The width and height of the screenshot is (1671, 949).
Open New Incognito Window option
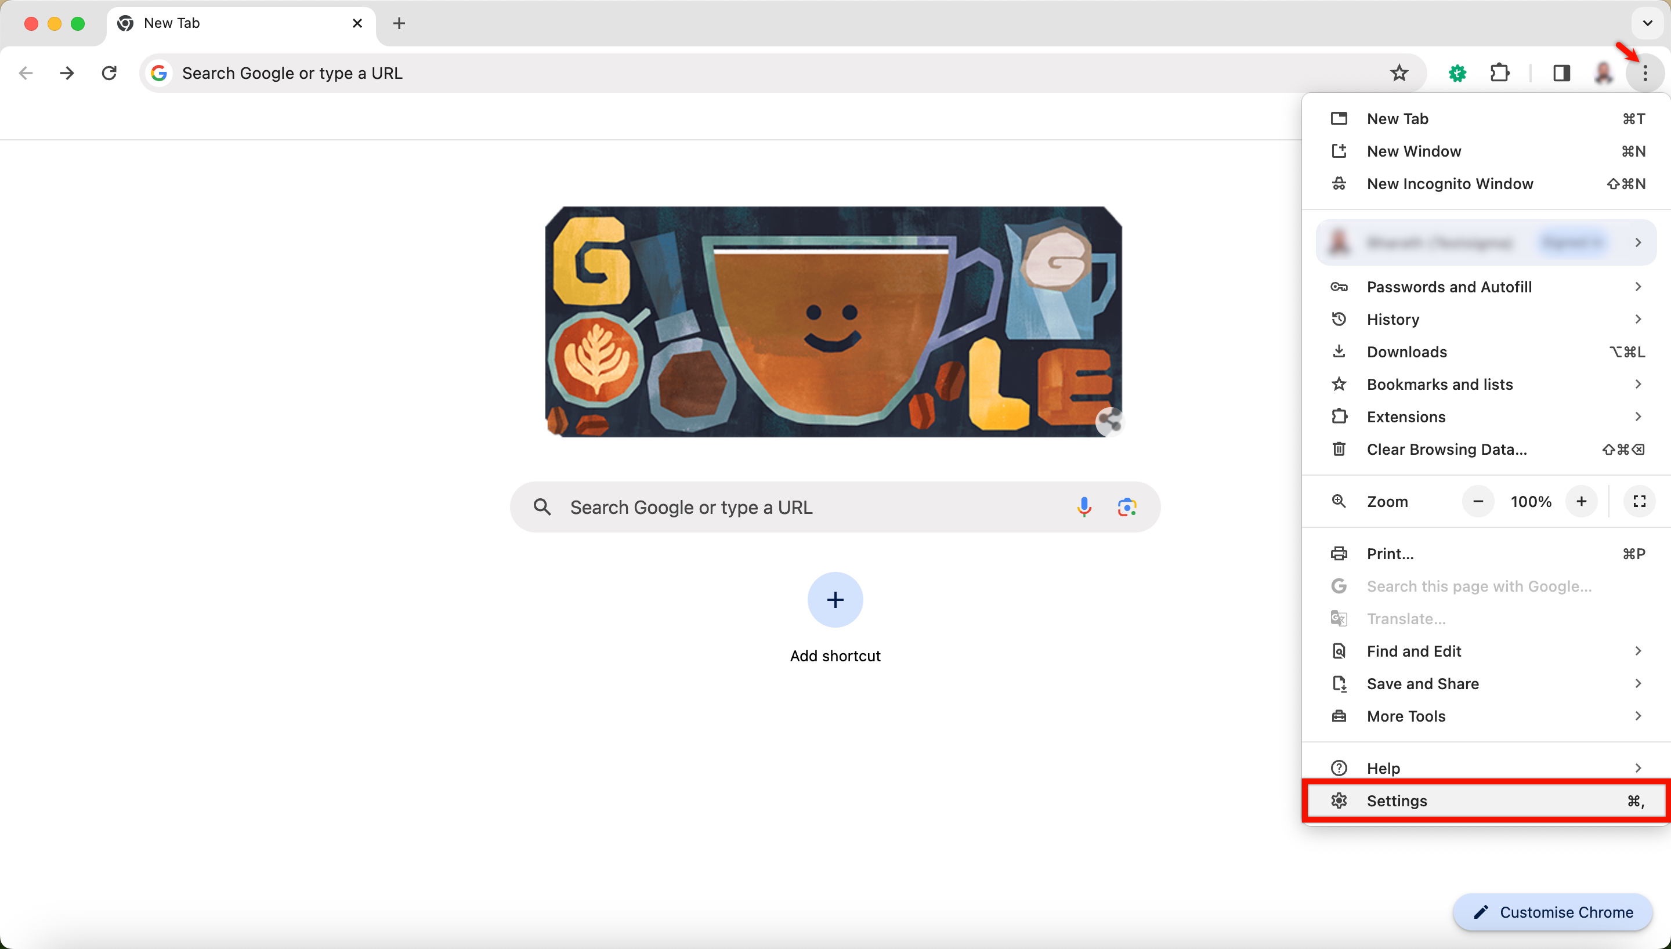(x=1449, y=183)
